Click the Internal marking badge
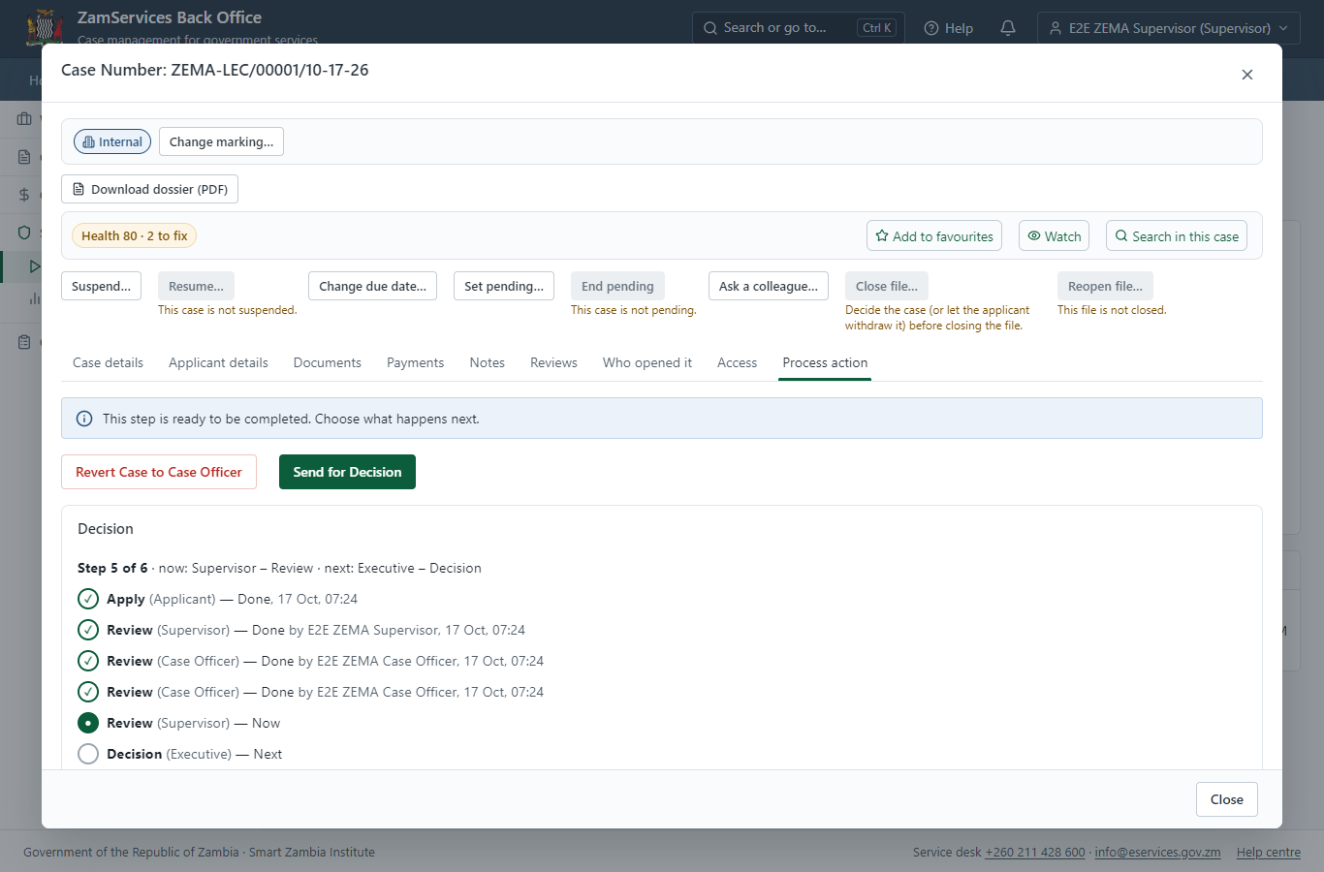 (x=112, y=141)
